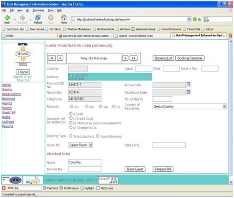Viewport: 234px width, 198px height.
Task: Reload the page with the Reload icon
Action: 38,18
